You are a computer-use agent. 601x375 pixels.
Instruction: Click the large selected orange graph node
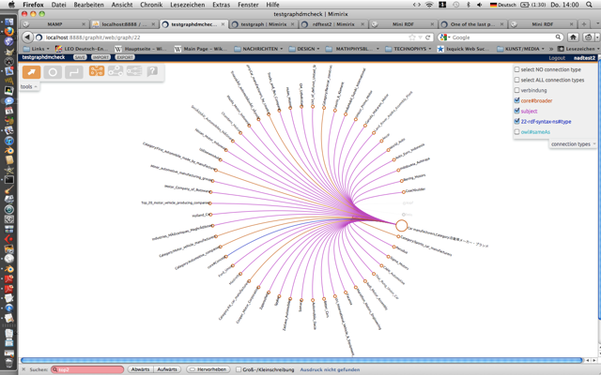(x=401, y=225)
